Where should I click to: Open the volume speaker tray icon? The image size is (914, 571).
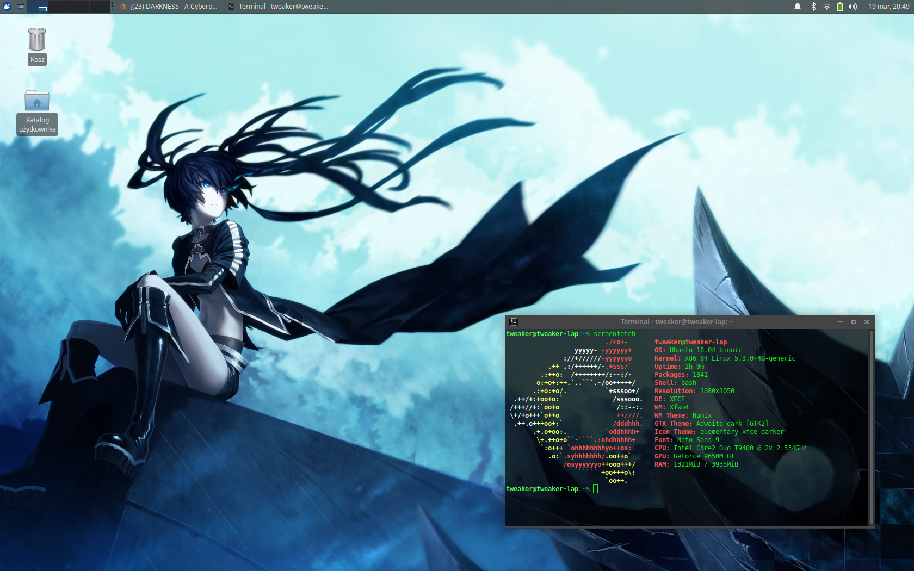pos(853,7)
